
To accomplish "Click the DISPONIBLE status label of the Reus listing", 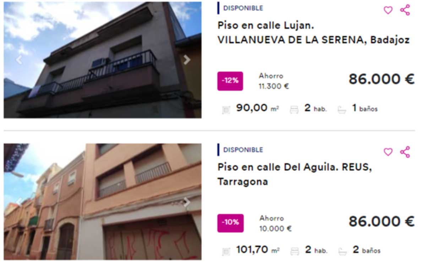I will tap(243, 150).
